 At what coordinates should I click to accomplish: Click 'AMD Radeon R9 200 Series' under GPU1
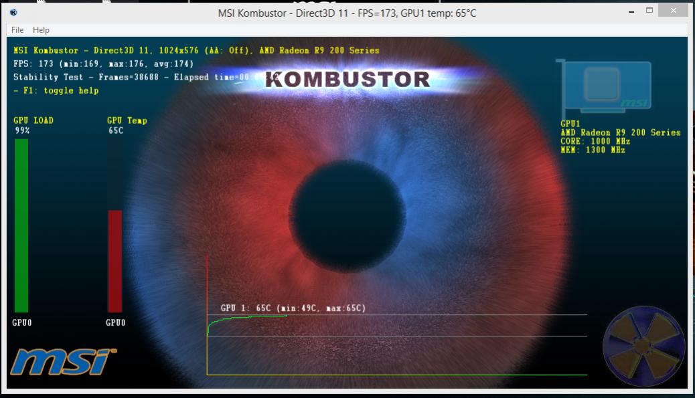[x=620, y=132]
